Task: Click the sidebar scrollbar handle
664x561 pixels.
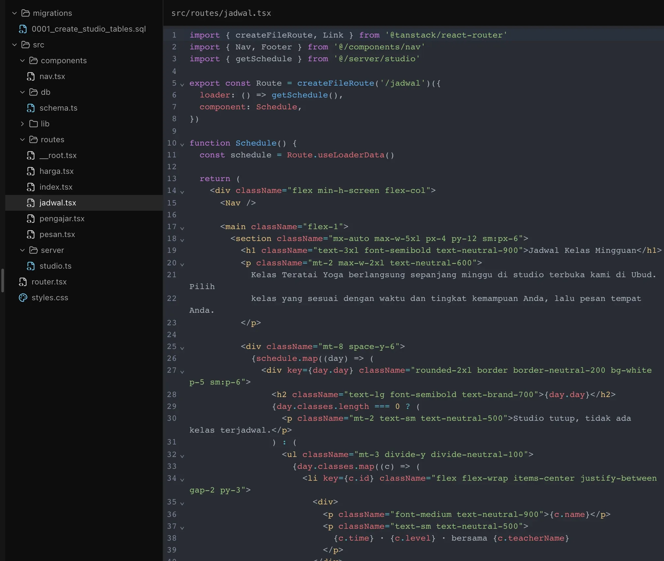Action: coord(3,280)
